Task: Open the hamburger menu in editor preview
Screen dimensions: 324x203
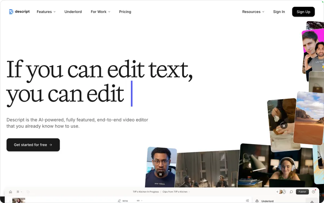Action: [18, 192]
